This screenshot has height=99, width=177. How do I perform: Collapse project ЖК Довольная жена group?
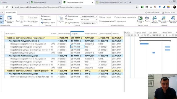[7, 41]
